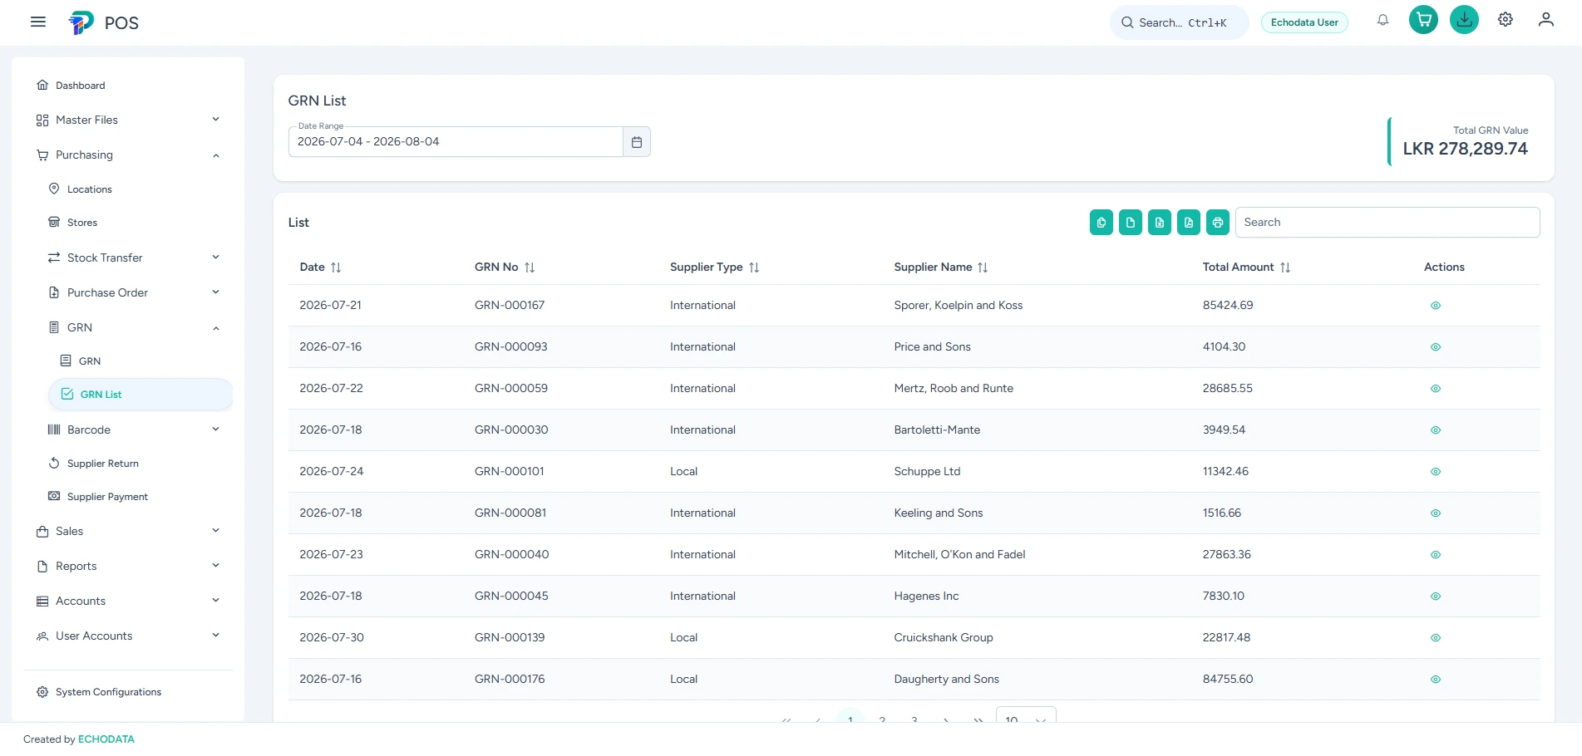Expand the Barcode submenu
Image resolution: width=1582 pixels, height=756 pixels.
pyautogui.click(x=134, y=430)
